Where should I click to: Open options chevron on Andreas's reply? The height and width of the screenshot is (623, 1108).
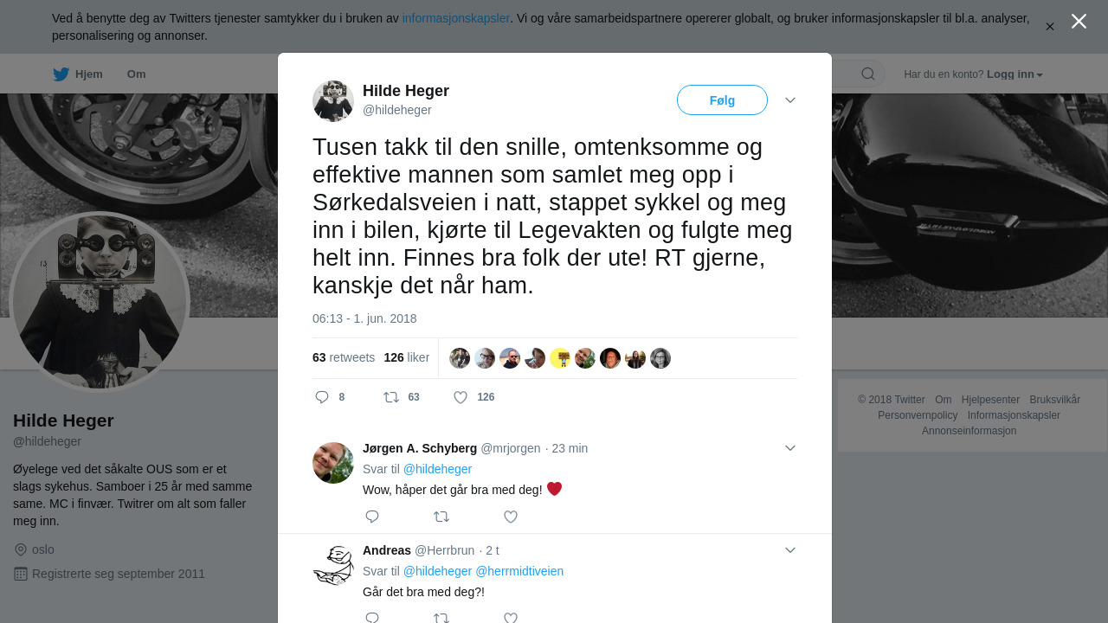pyautogui.click(x=790, y=549)
